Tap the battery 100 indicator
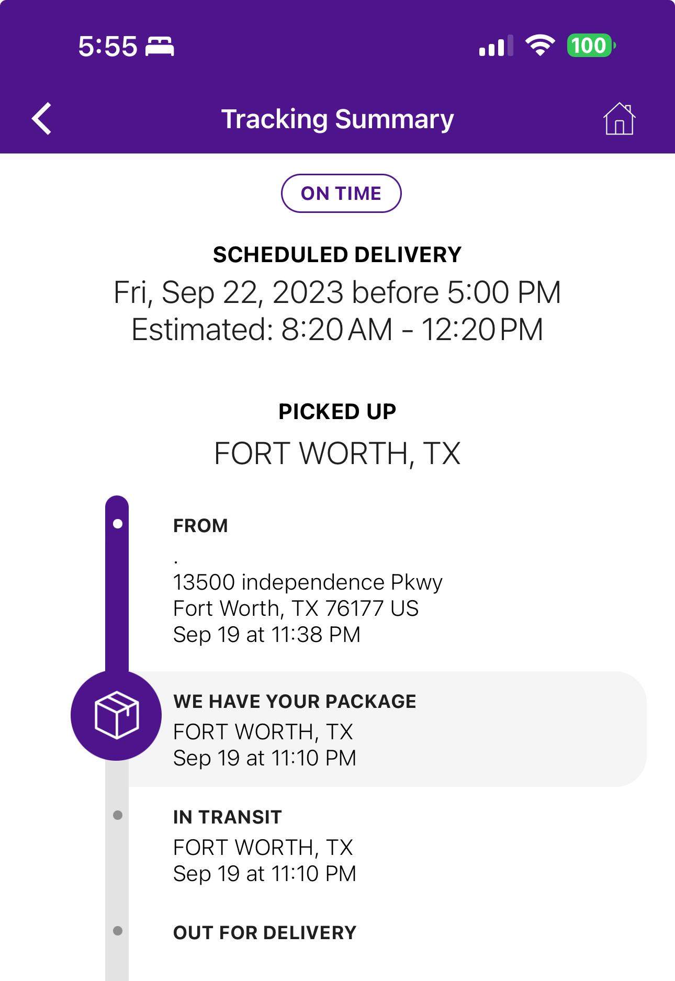The width and height of the screenshot is (675, 981). click(x=591, y=46)
